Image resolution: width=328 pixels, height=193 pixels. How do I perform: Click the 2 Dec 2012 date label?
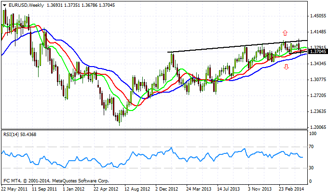[x=167, y=189]
